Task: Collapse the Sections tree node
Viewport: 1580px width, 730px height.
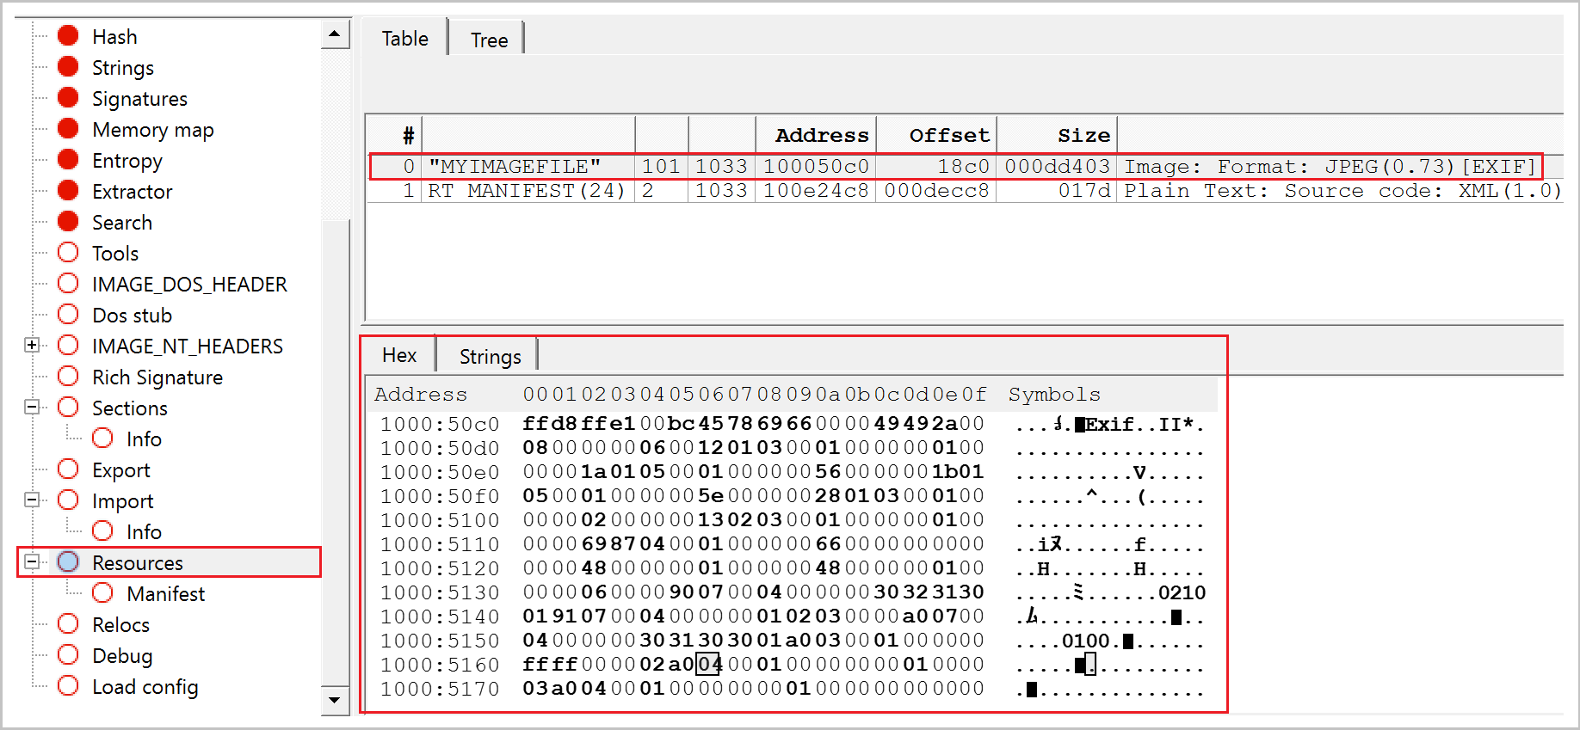Action: point(32,408)
